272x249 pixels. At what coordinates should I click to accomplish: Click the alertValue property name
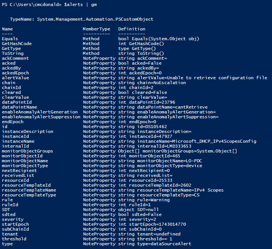click(15, 78)
